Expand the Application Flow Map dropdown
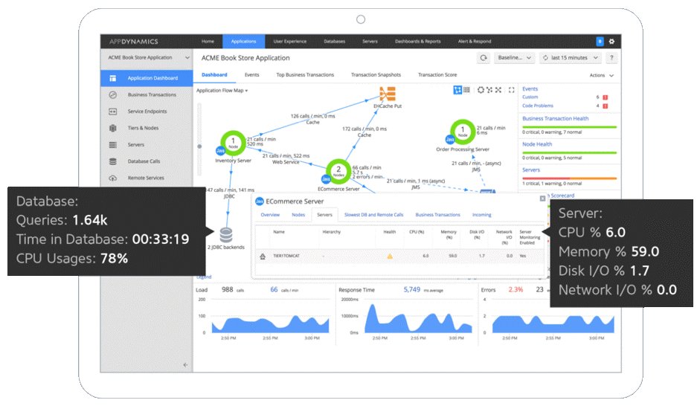The width and height of the screenshot is (700, 406). [222, 91]
